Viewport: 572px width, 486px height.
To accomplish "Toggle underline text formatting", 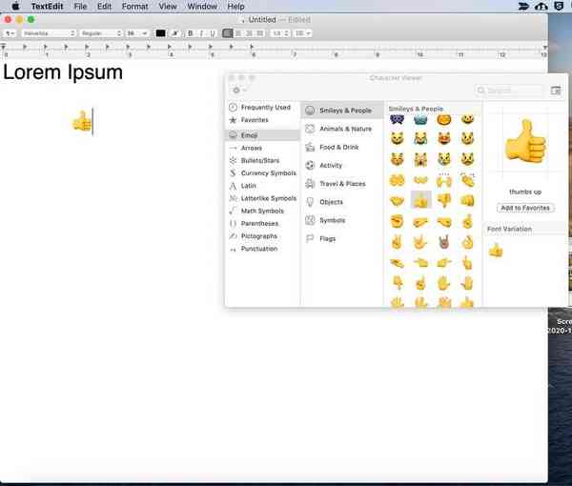I will [212, 33].
